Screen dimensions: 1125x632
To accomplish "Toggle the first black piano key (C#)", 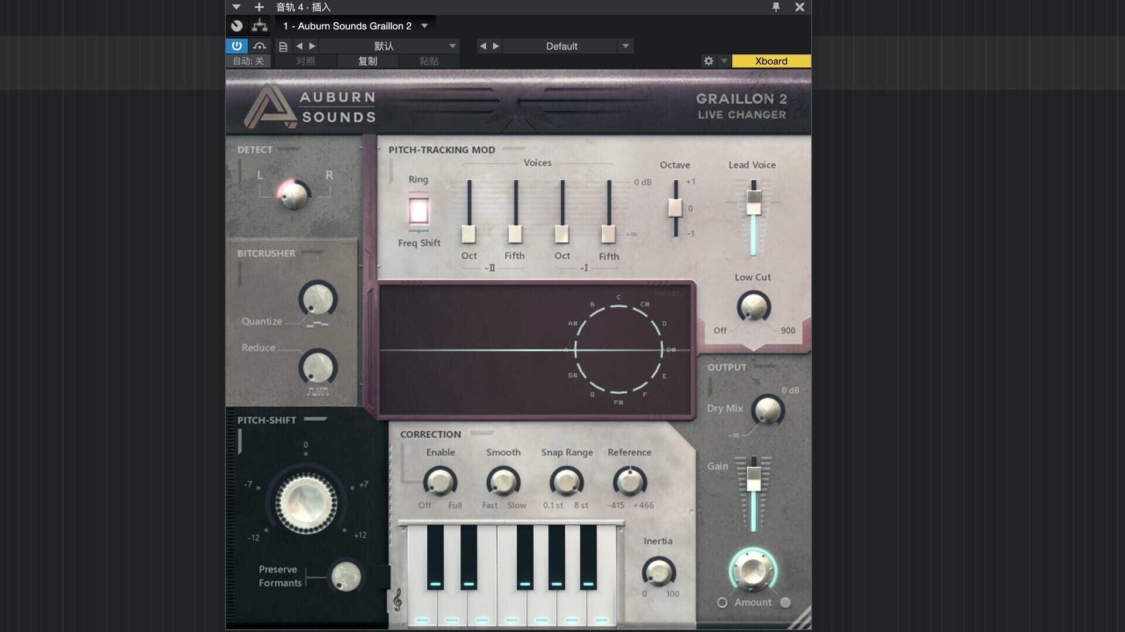I will point(435,556).
